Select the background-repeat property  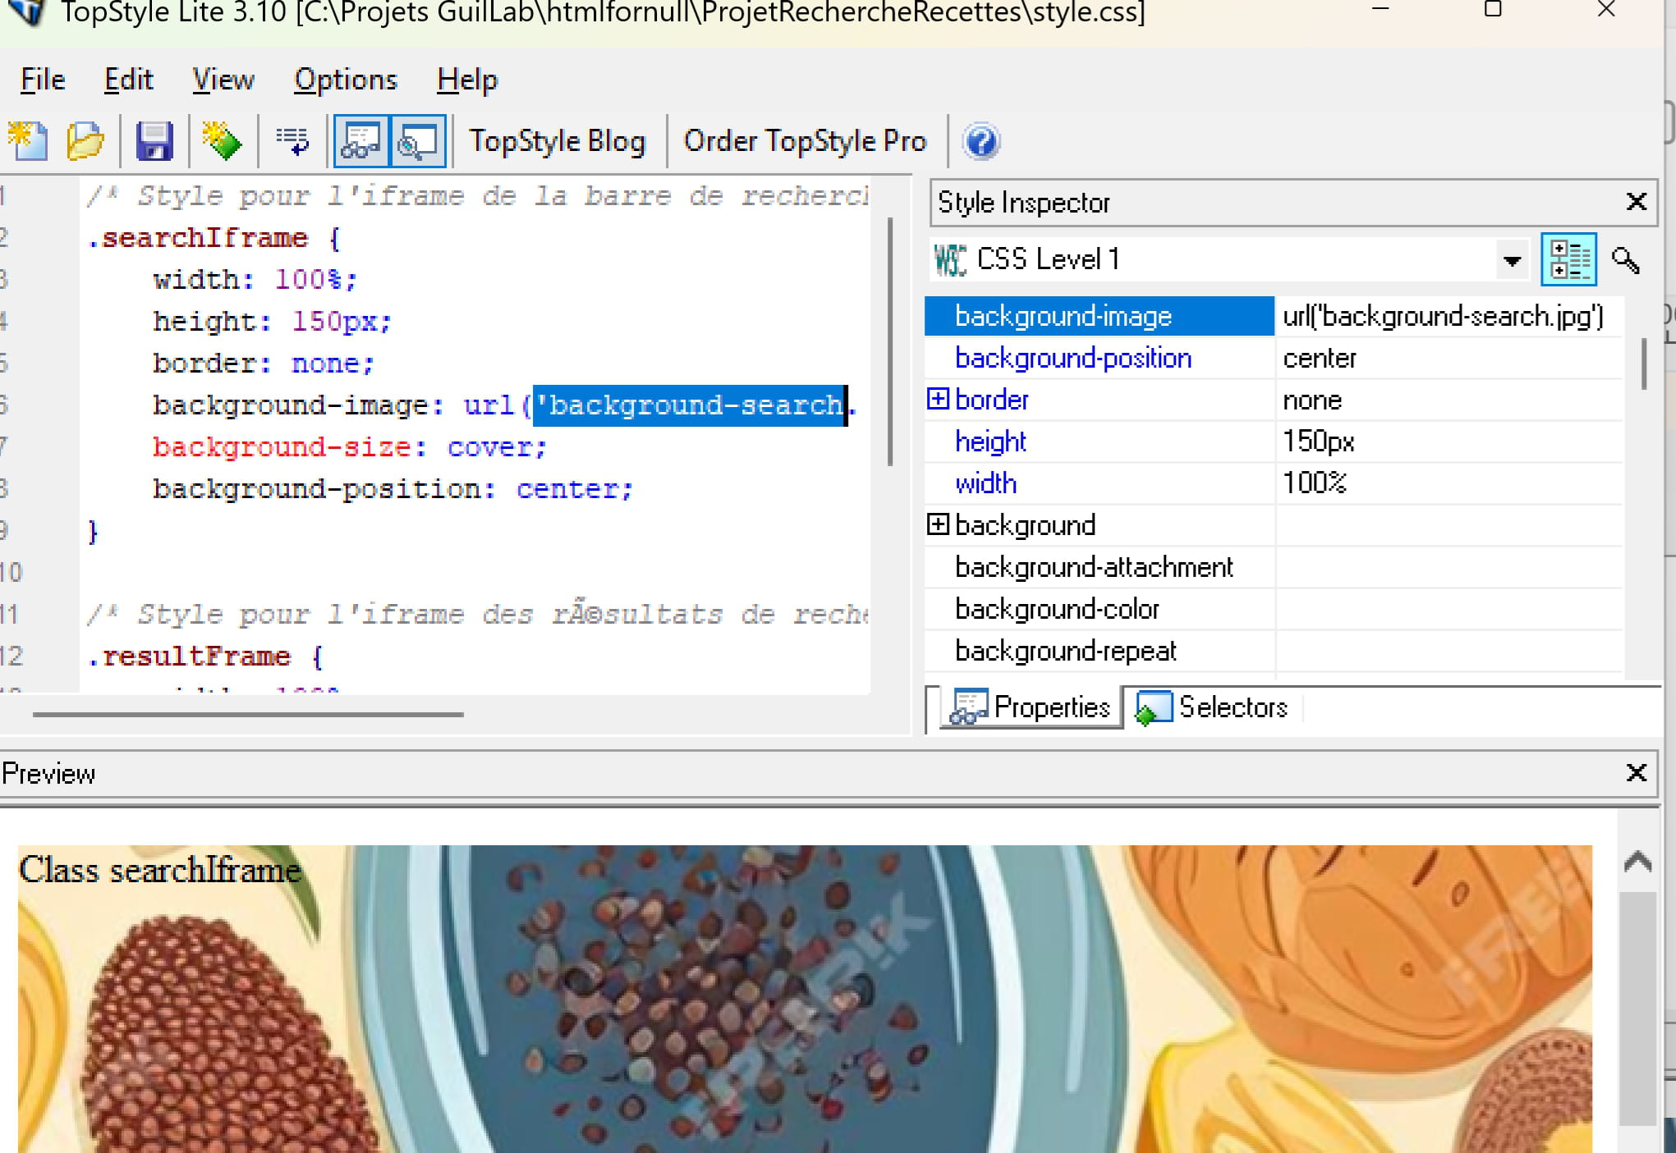1100,651
